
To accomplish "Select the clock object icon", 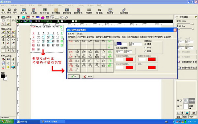I will pyautogui.click(x=33, y=17).
